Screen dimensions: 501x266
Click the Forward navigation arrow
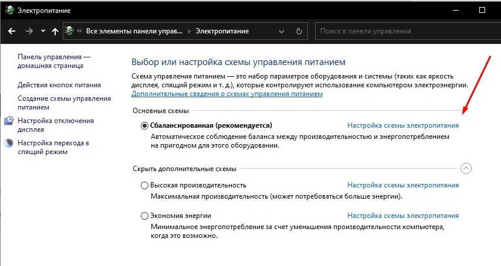(29, 31)
